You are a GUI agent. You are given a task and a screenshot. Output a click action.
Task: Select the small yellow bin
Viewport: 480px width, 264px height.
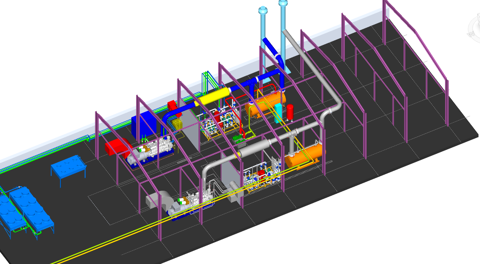177,124
